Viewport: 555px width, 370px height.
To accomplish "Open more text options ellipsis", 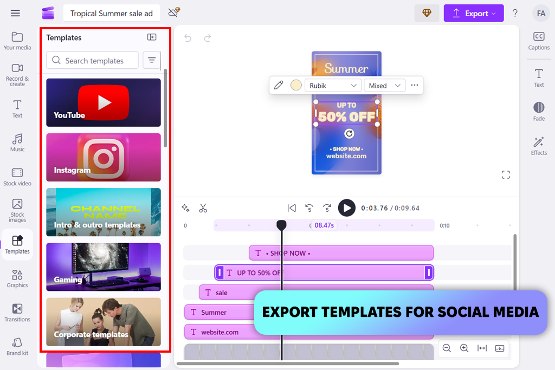I will point(415,85).
